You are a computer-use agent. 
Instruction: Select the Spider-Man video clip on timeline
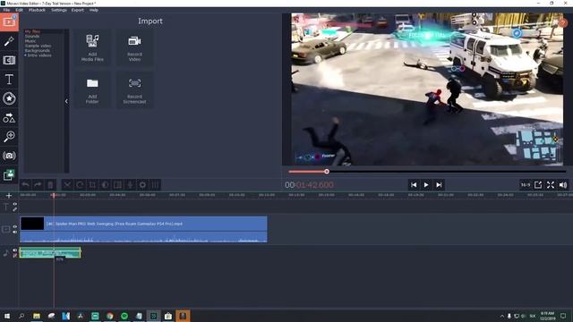pyautogui.click(x=143, y=229)
